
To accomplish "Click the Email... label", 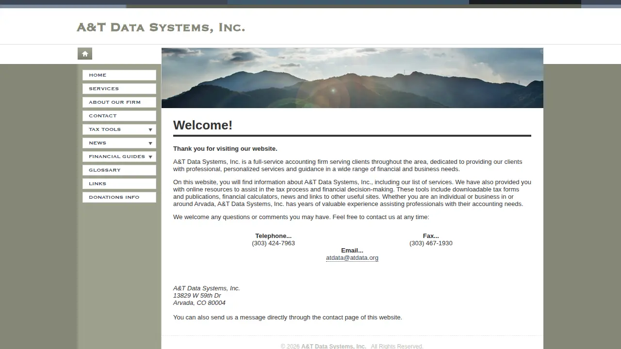I will click(x=352, y=251).
